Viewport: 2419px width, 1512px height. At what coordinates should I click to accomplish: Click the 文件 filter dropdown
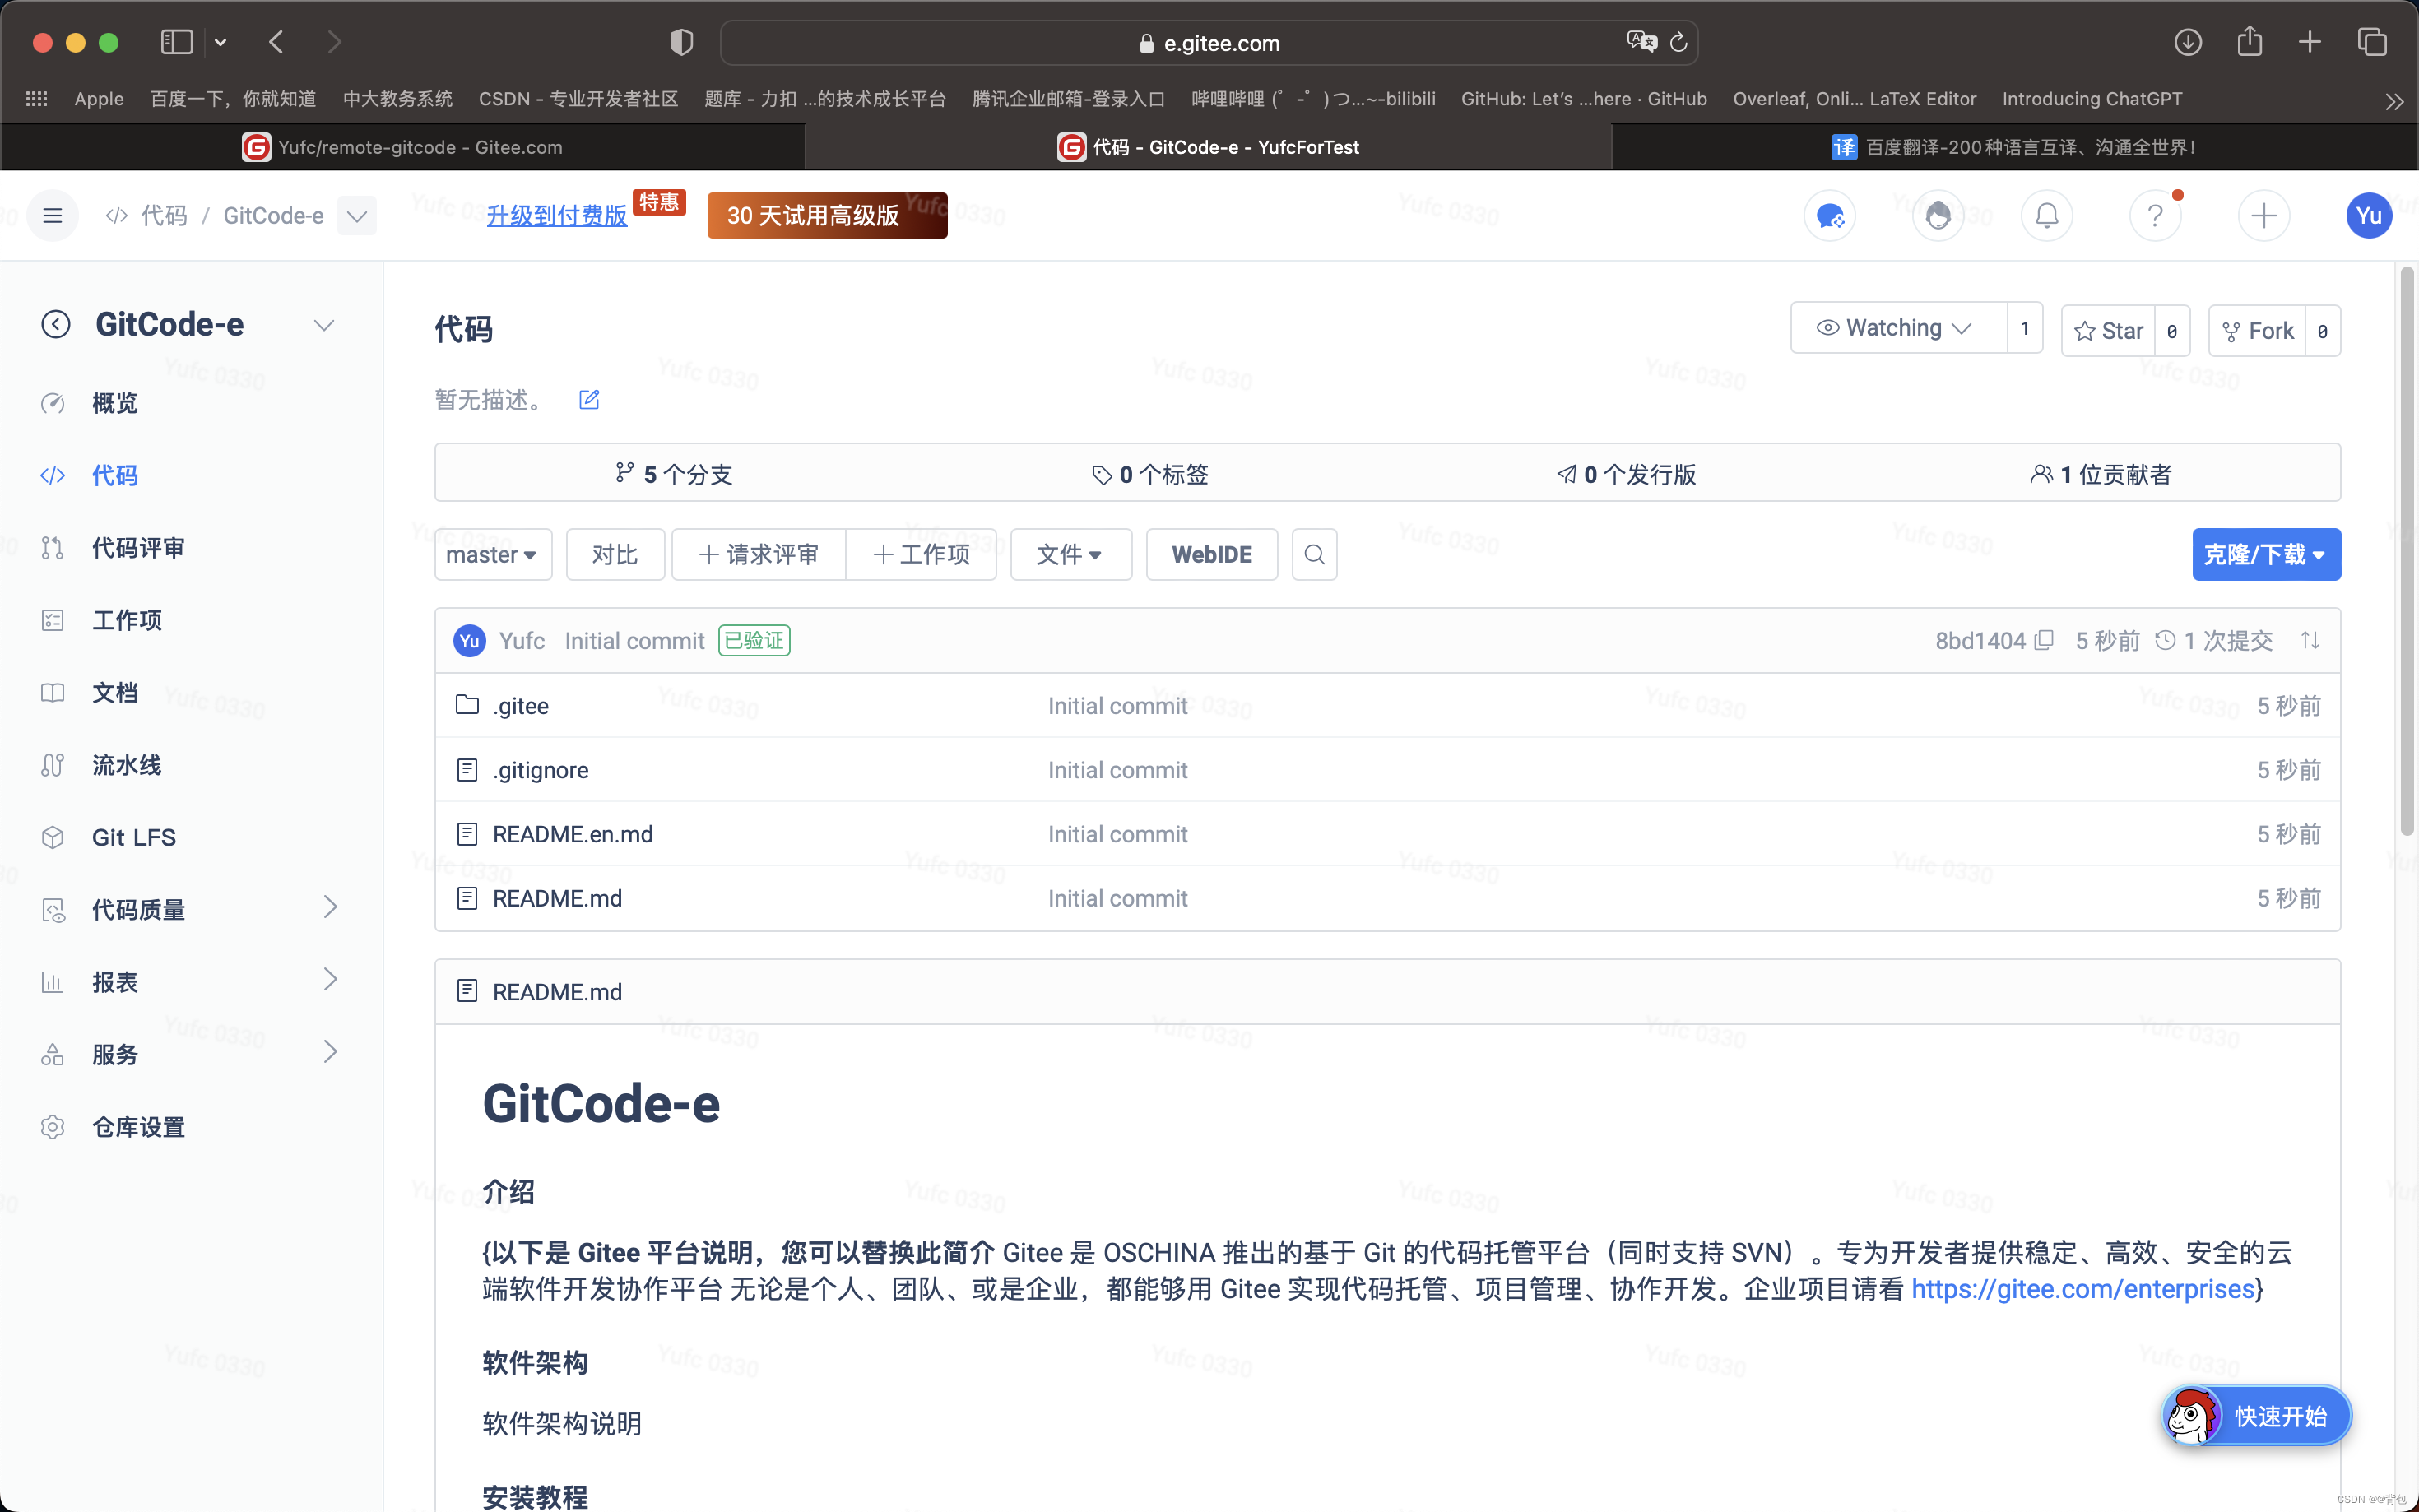pyautogui.click(x=1067, y=554)
